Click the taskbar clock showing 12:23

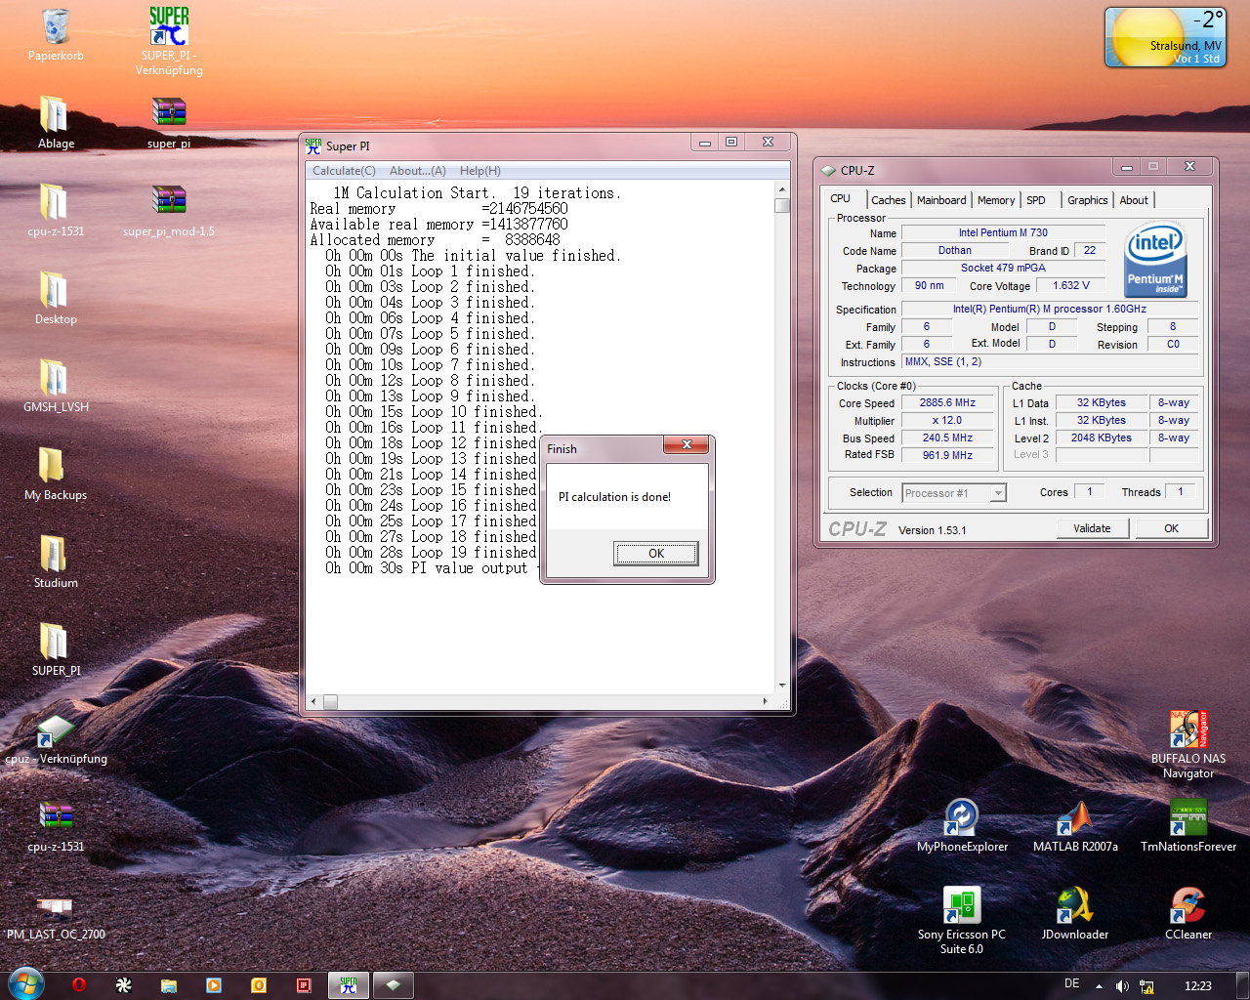1198,986
